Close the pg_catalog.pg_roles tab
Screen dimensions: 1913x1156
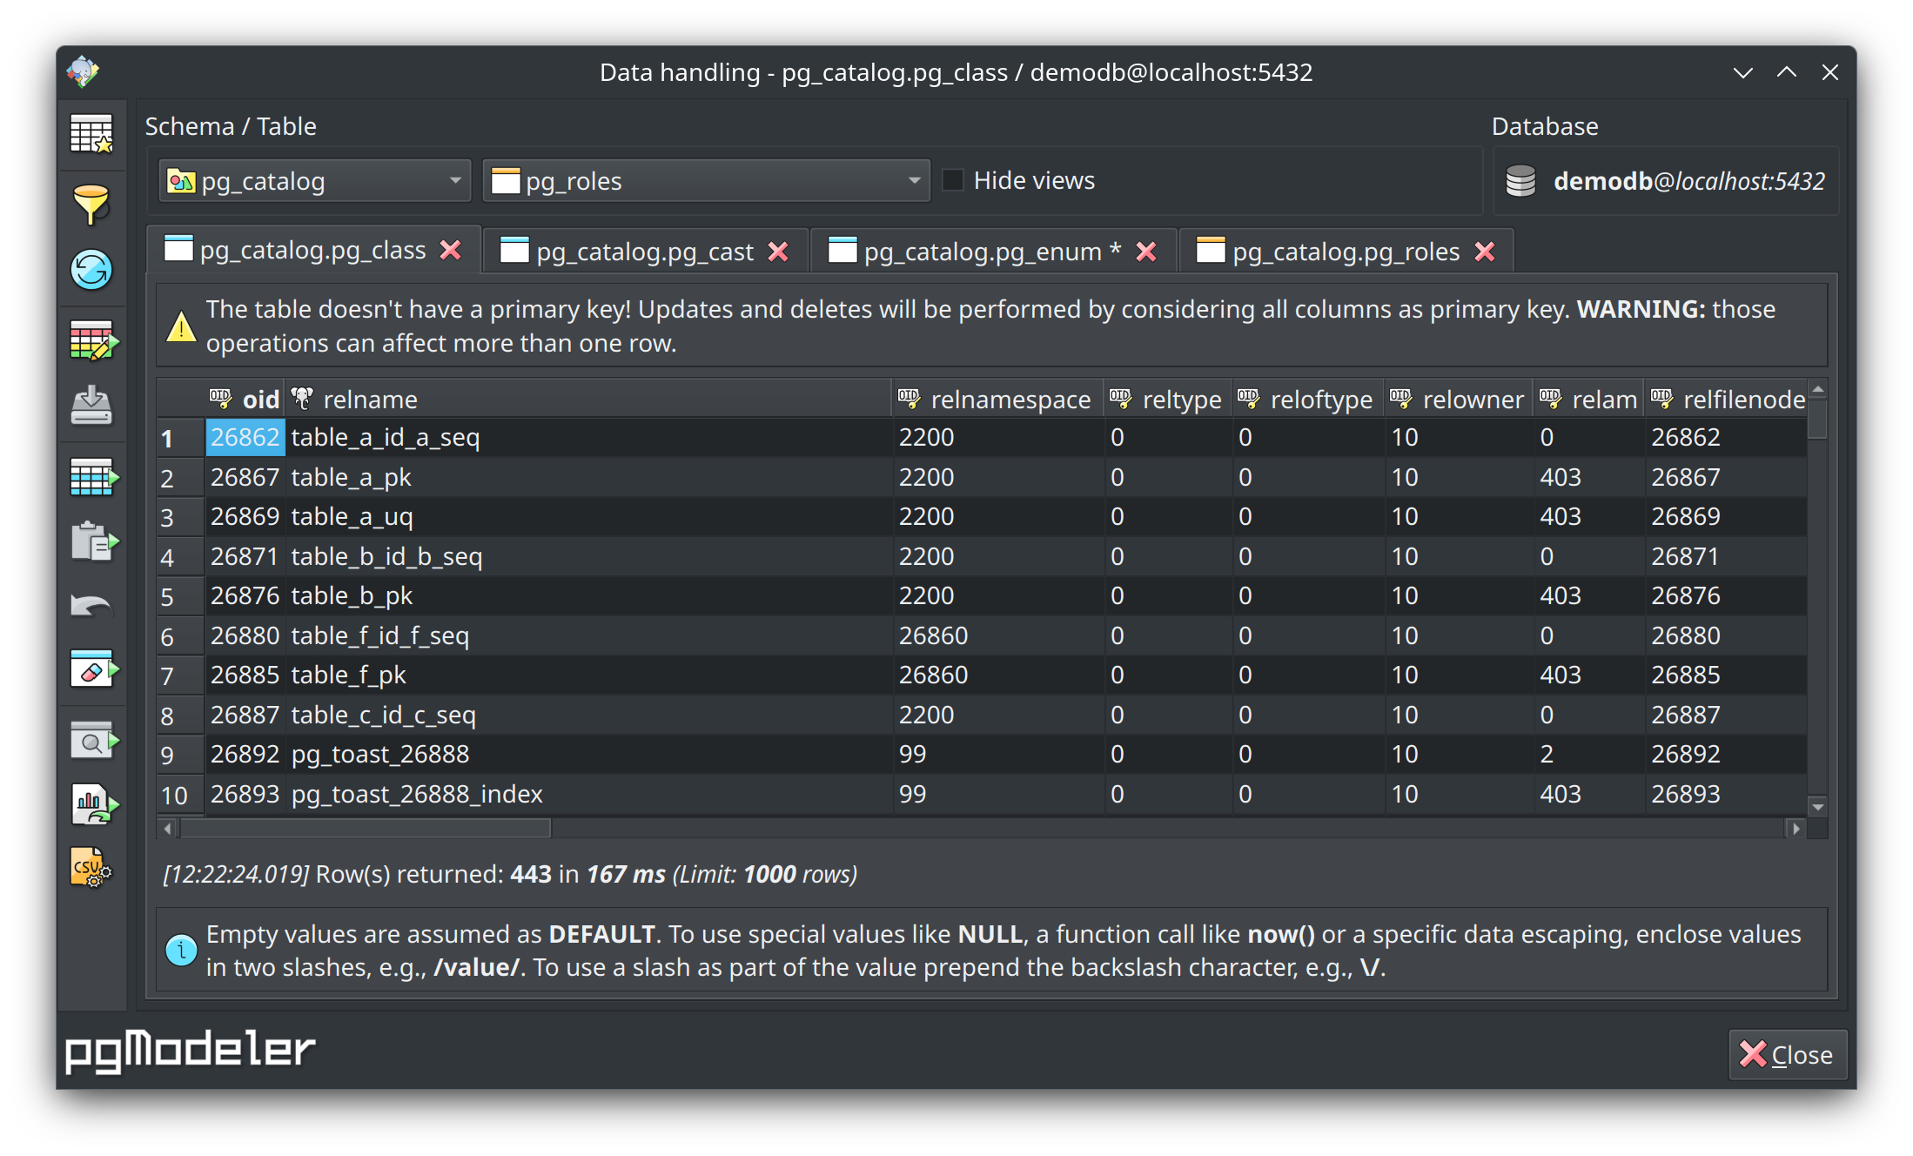[1485, 251]
